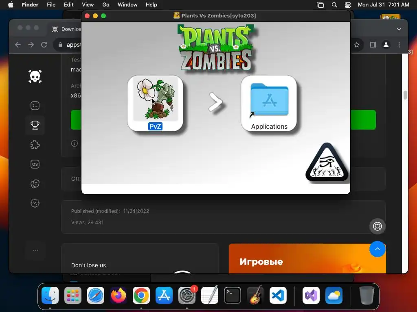This screenshot has width=417, height=312.
Task: Launch Firefox from the Dock
Action: (x=119, y=295)
